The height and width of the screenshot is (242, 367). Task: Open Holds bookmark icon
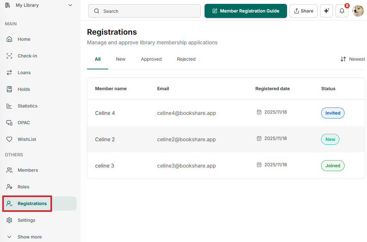[9, 89]
